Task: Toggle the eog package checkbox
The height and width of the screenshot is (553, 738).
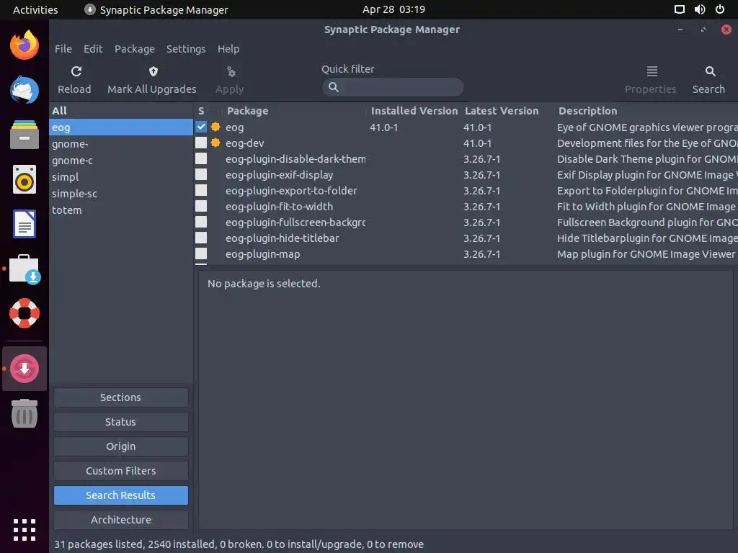Action: point(201,127)
